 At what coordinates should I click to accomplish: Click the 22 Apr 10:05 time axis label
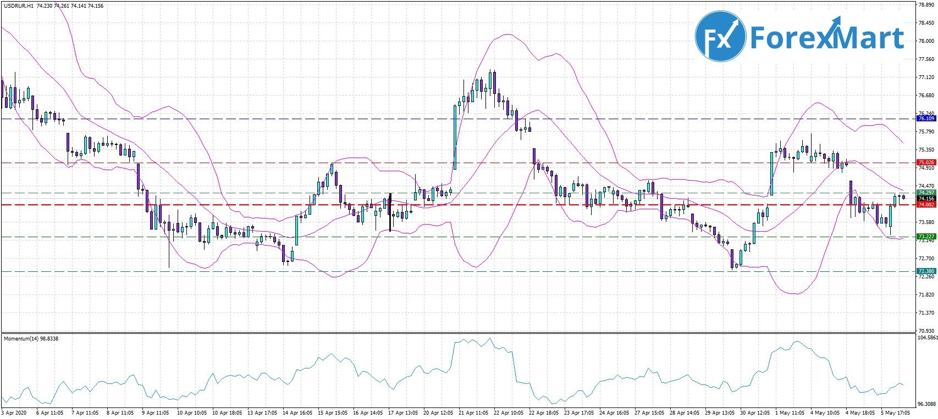point(508,412)
